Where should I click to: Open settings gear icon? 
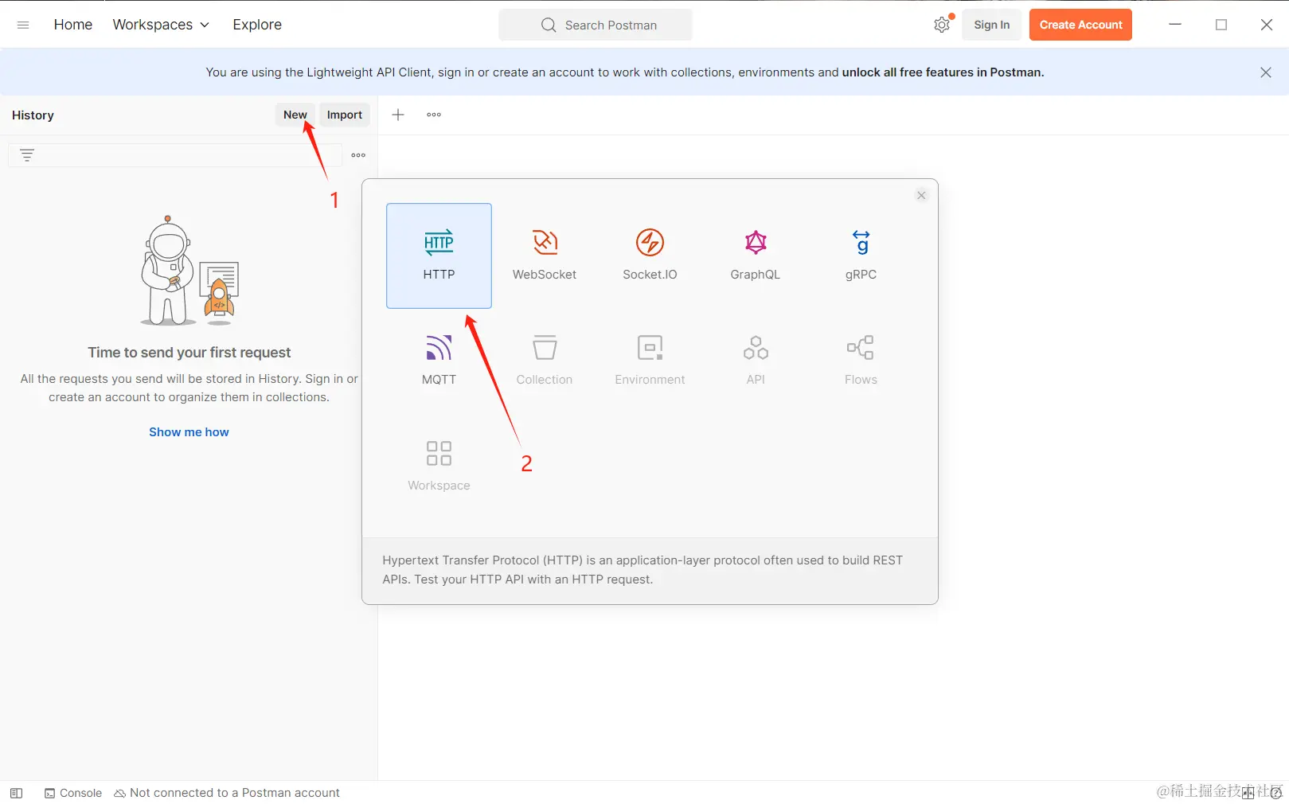pos(942,25)
